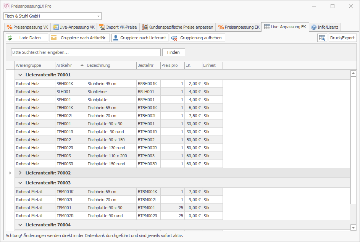
Task: Click the Druck/Export button
Action: [342, 38]
